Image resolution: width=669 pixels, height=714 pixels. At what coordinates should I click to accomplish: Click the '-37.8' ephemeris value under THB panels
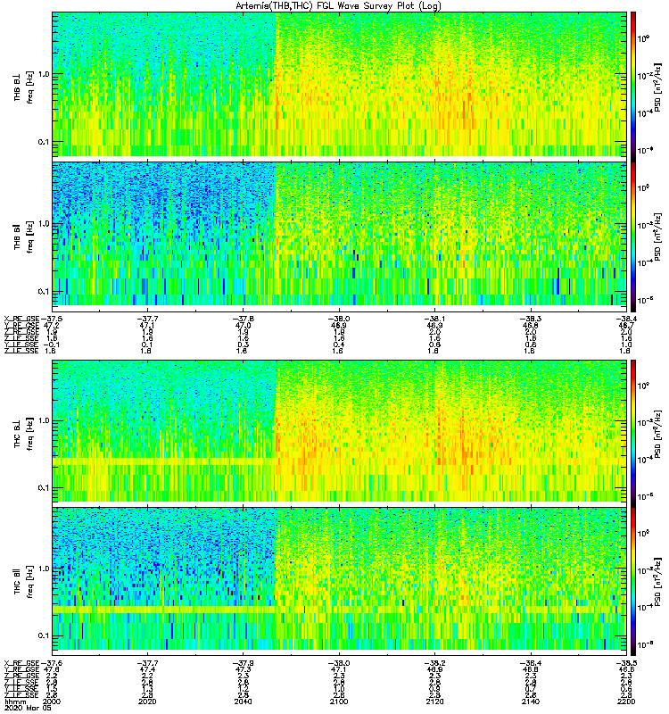243,319
